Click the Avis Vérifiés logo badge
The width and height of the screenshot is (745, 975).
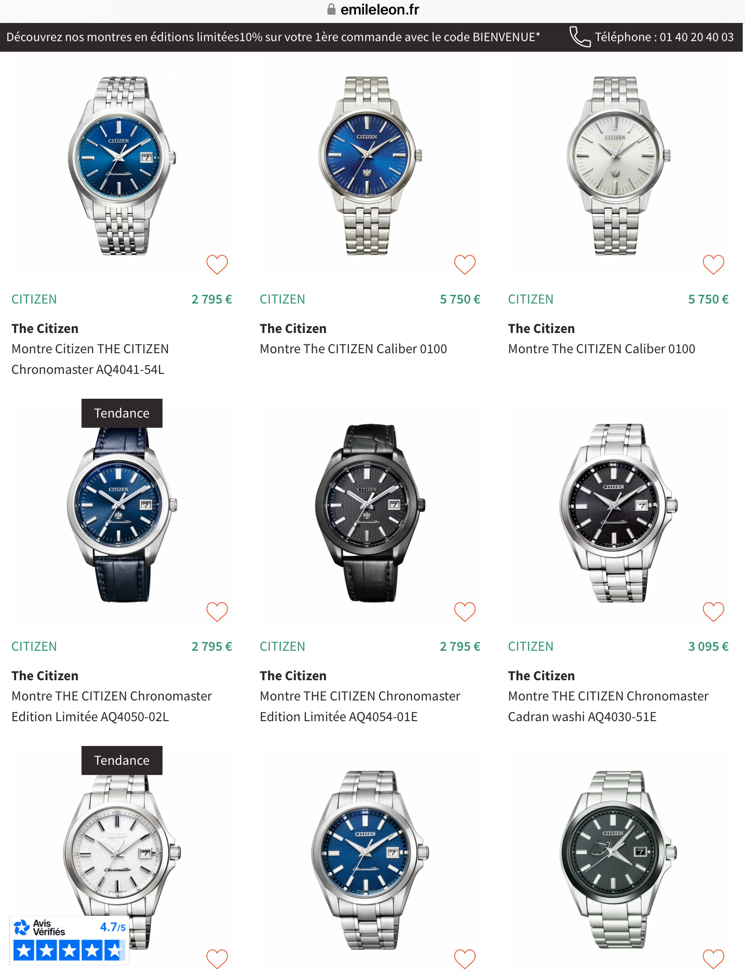(69, 940)
